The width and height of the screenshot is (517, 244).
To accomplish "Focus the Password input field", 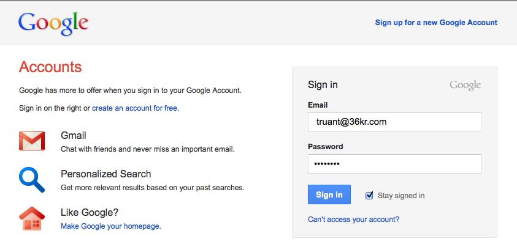I will pyautogui.click(x=394, y=164).
